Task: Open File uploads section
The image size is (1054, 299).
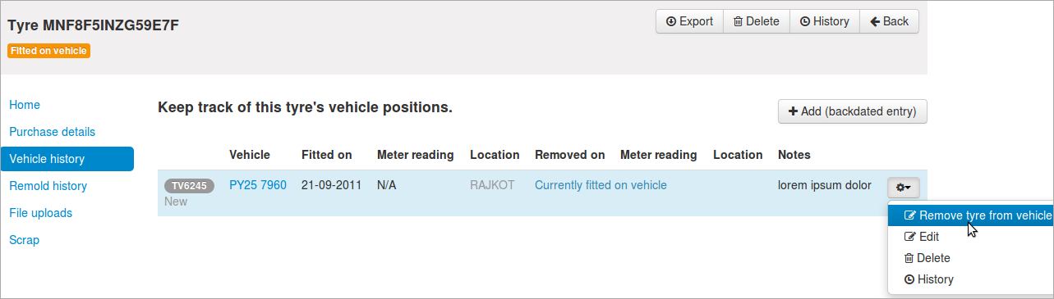Action: pos(40,213)
